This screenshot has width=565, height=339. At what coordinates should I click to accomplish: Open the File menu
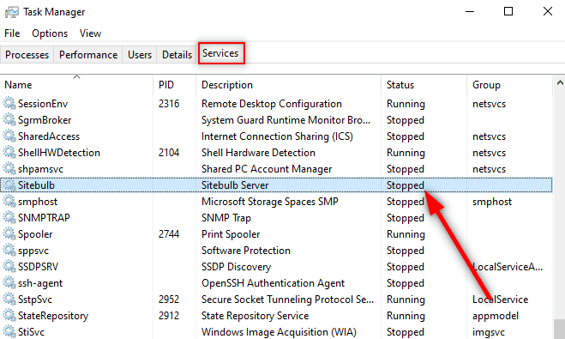pyautogui.click(x=12, y=33)
